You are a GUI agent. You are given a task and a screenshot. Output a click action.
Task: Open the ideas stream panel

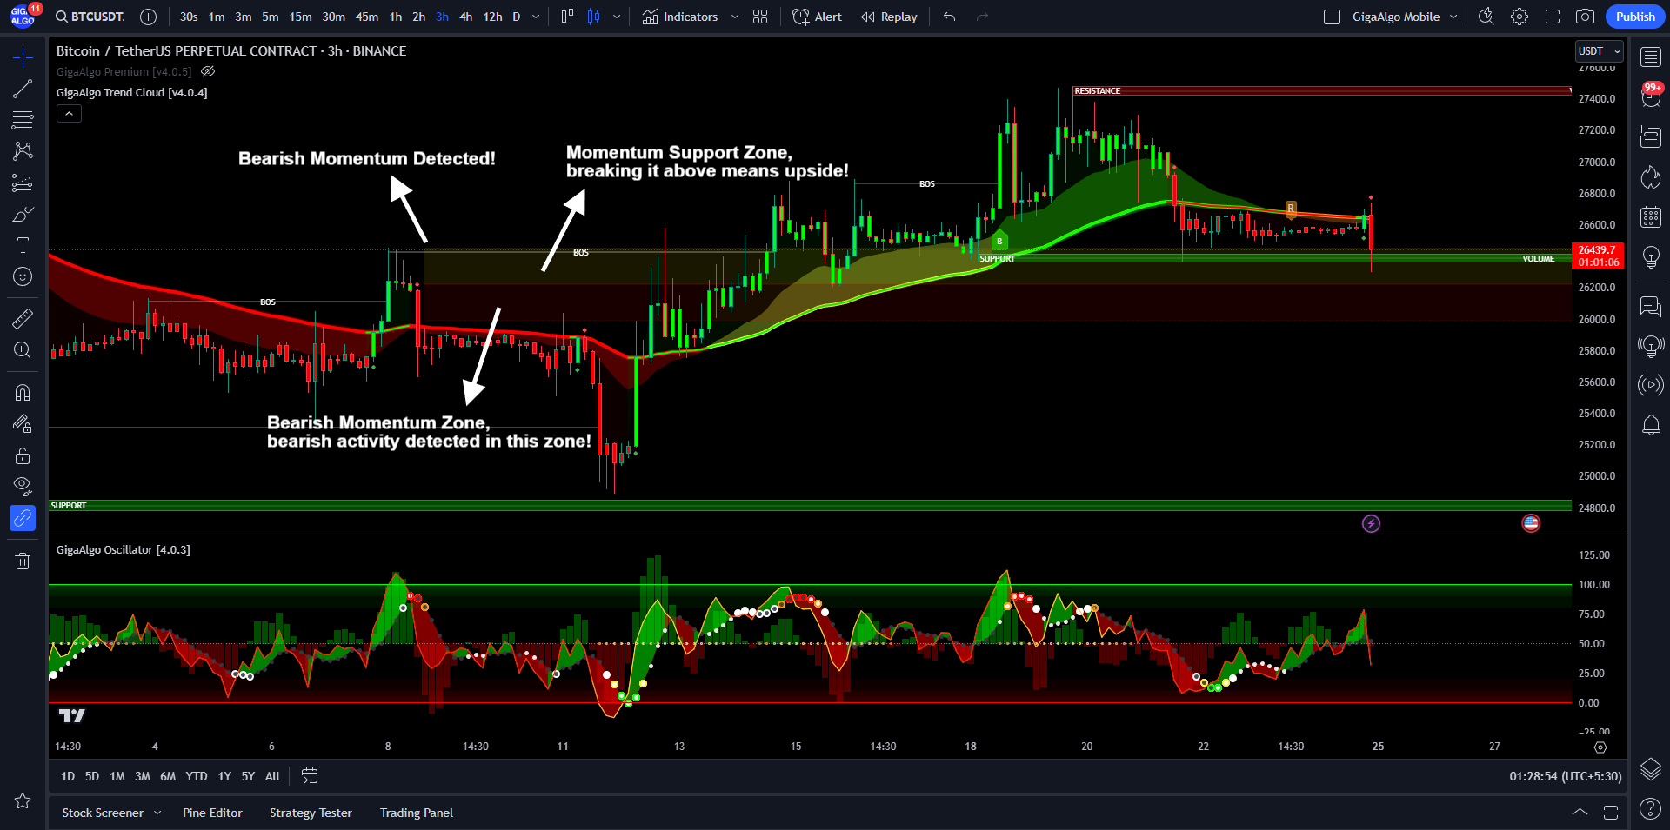[1650, 346]
